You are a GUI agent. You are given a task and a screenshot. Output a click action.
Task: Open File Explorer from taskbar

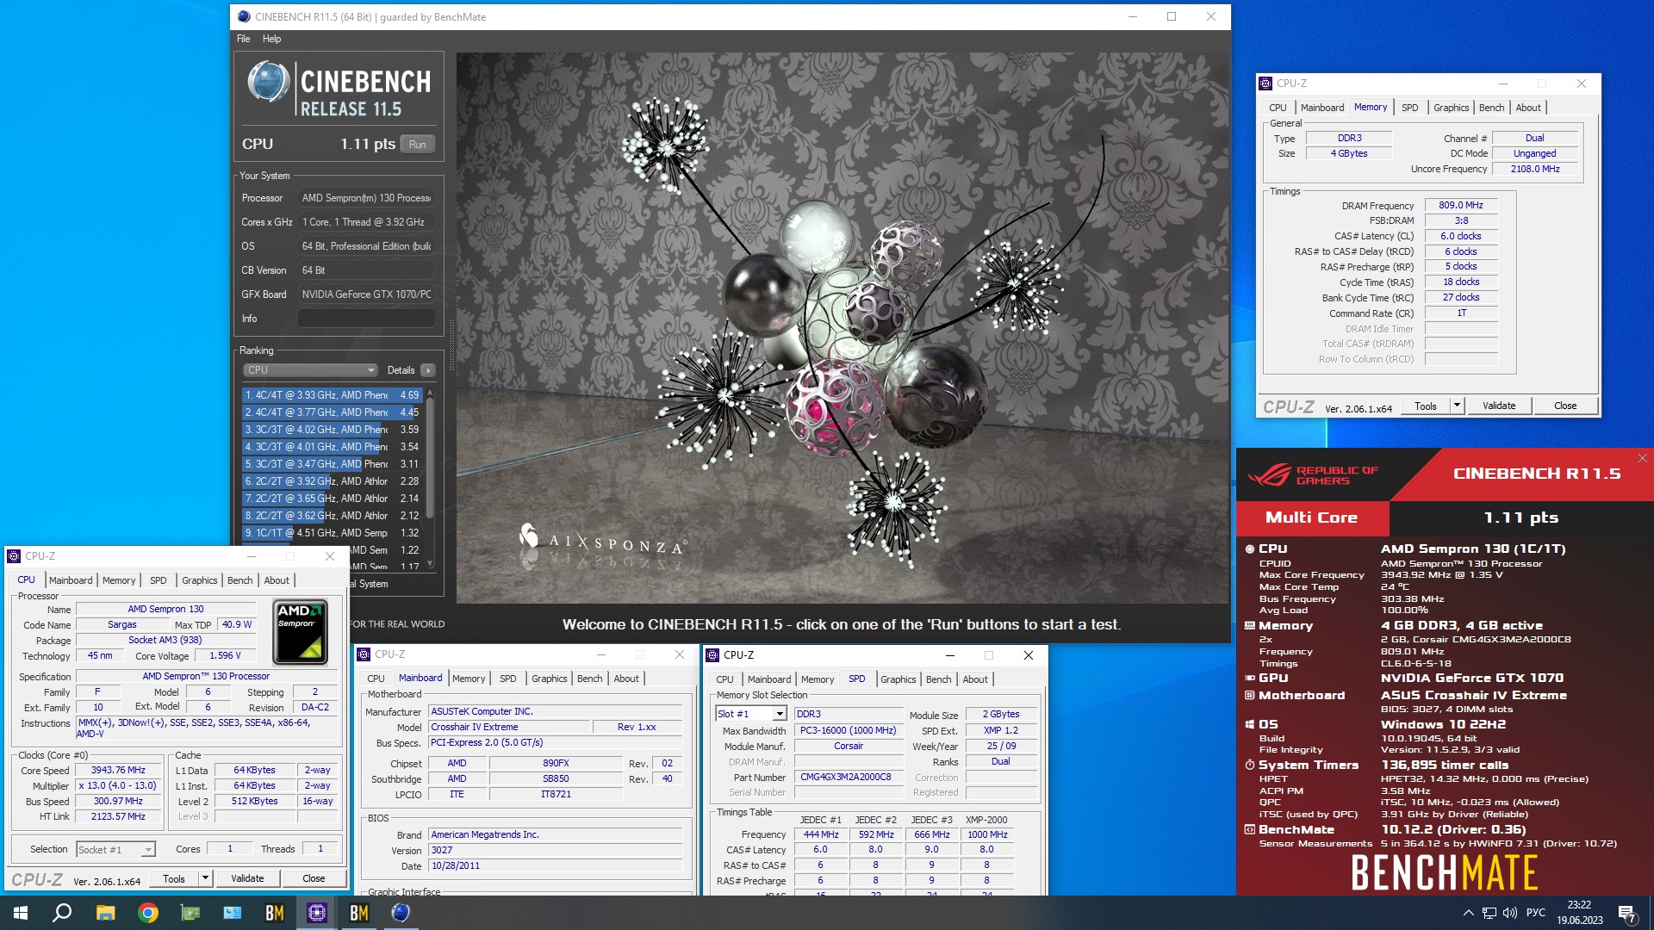pyautogui.click(x=105, y=913)
